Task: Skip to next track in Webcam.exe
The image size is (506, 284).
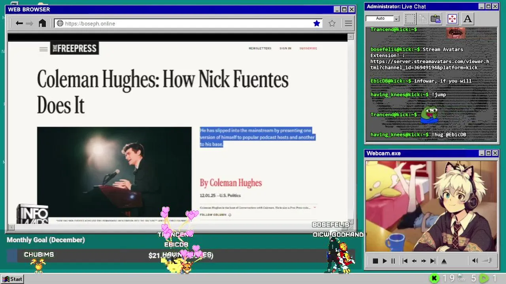Action: tap(433, 261)
